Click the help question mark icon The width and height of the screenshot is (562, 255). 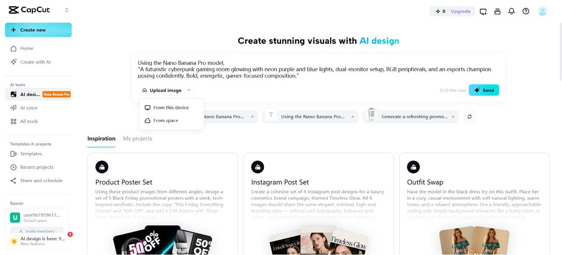[x=526, y=11]
